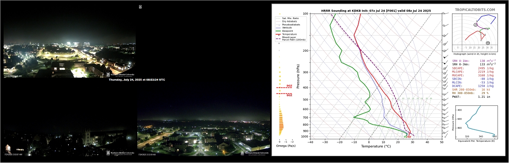The image size is (509, 163).
Task: Click the Omega (Pa/s) axis label
Action: pos(285,146)
